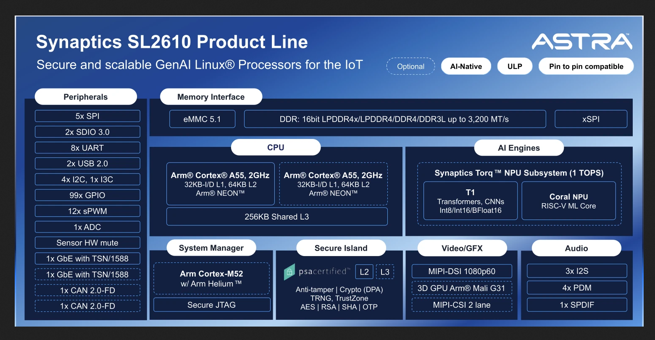This screenshot has width=655, height=340.
Task: Select the 3x I2S audio box
Action: tap(577, 271)
